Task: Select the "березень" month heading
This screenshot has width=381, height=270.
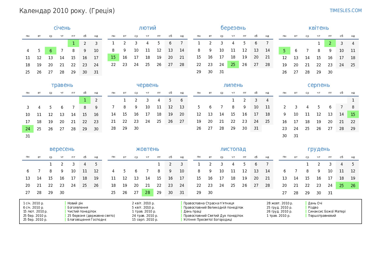Action: coord(233,28)
